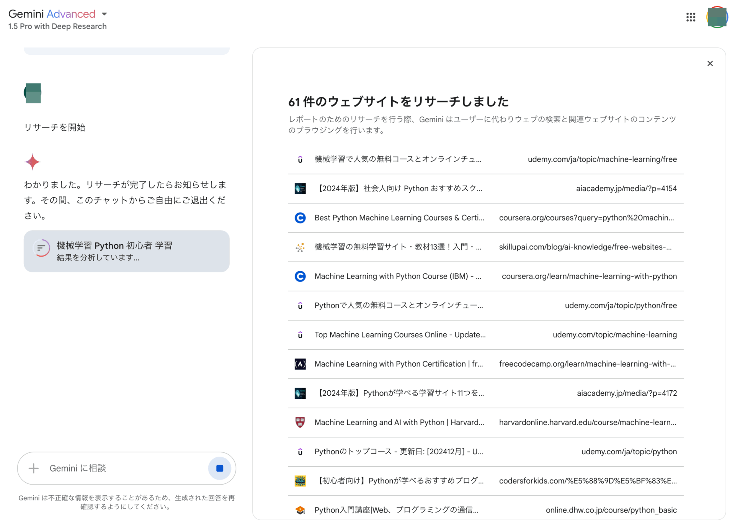Stop the response with the blue square button
This screenshot has height=529, width=735.
[220, 468]
